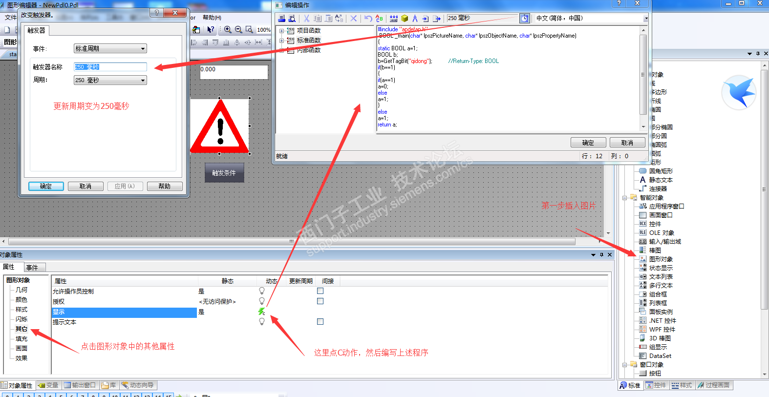Click the dynamic bulb icon for 授权
Viewport: 769px width, 397px height.
(262, 301)
